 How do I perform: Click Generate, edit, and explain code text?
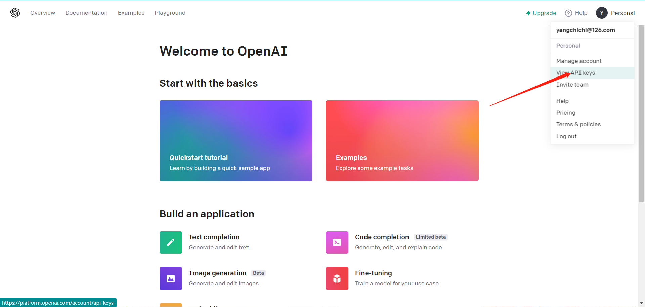pos(398,247)
